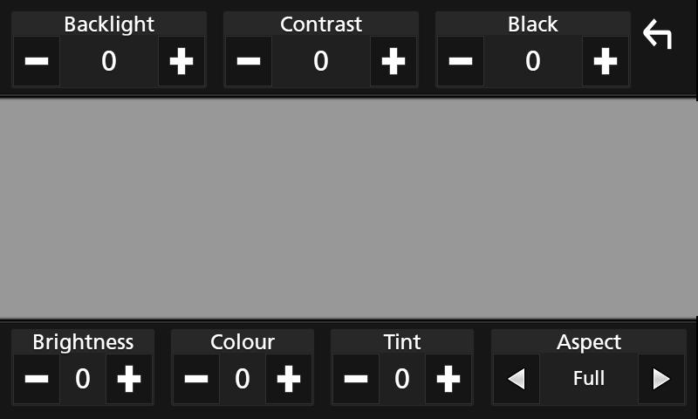This screenshot has height=419, width=698.
Task: Click the Brightness label heading
Action: tap(83, 342)
